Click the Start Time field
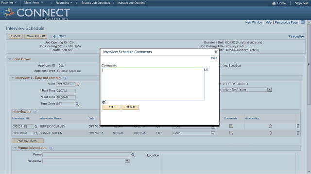The image size is (311, 174). pyautogui.click(x=66, y=91)
